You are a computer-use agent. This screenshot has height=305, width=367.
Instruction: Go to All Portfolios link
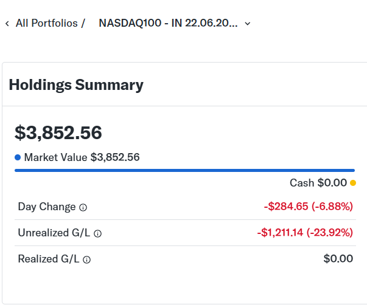tap(47, 23)
